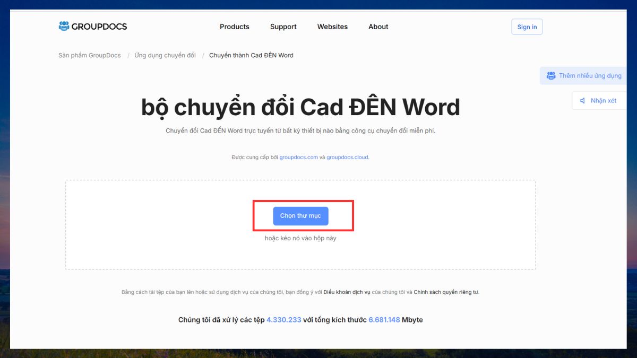Click the heading bộ chuyển đổi Cad ĐẾN Word
The image size is (637, 358).
coord(300,108)
